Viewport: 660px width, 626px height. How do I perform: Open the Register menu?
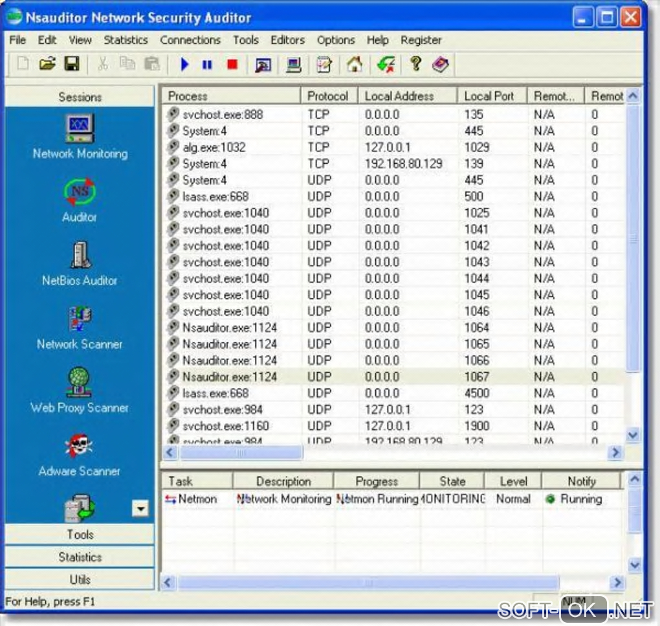coord(421,40)
